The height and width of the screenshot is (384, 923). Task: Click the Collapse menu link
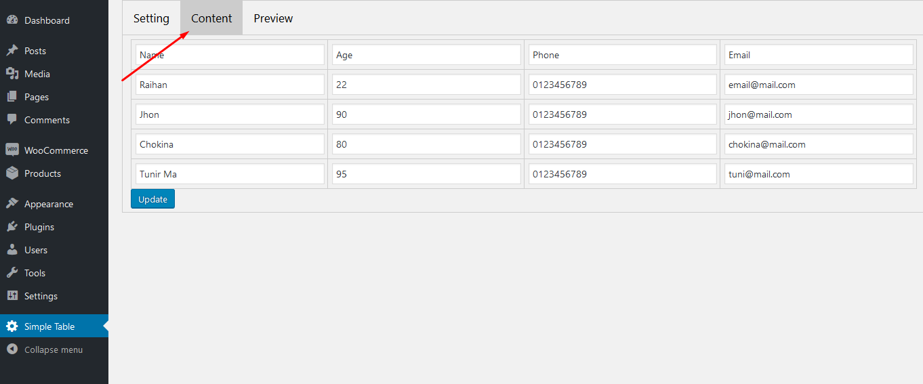tap(54, 349)
